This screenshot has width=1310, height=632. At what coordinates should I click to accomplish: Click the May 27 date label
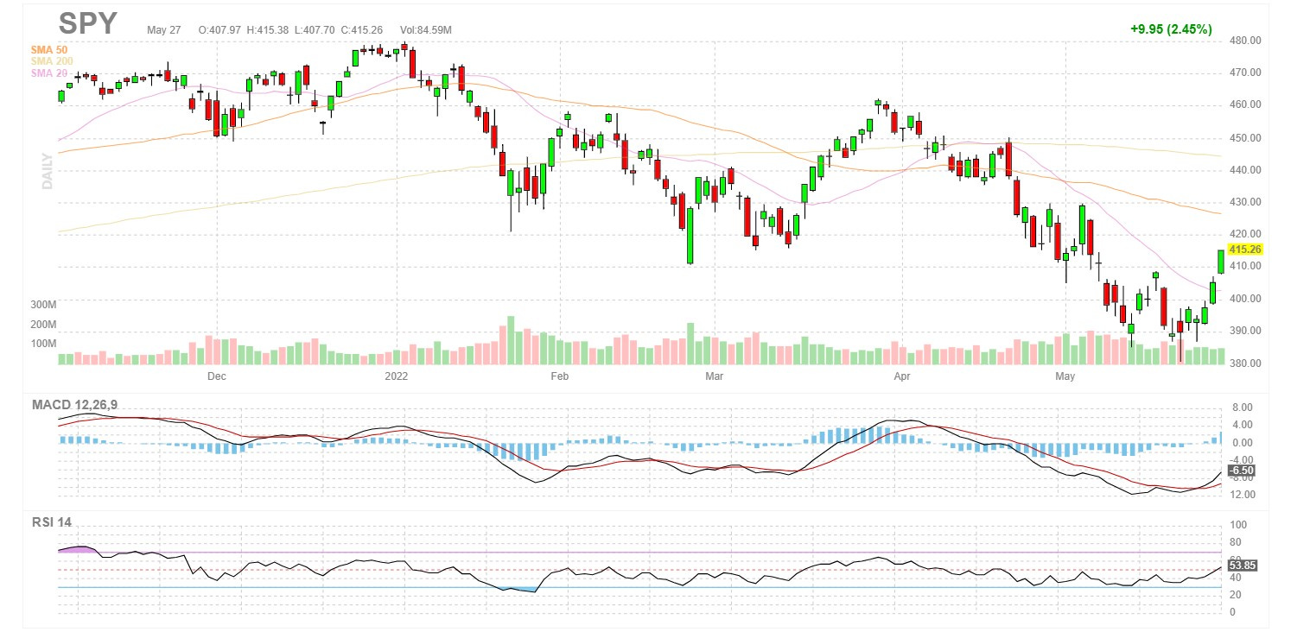164,29
